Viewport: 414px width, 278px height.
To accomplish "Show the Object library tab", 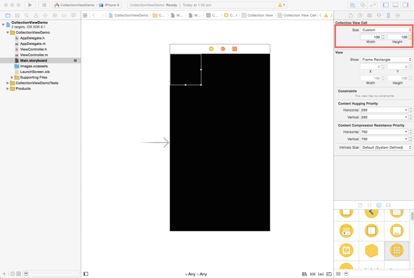I will pos(379,205).
